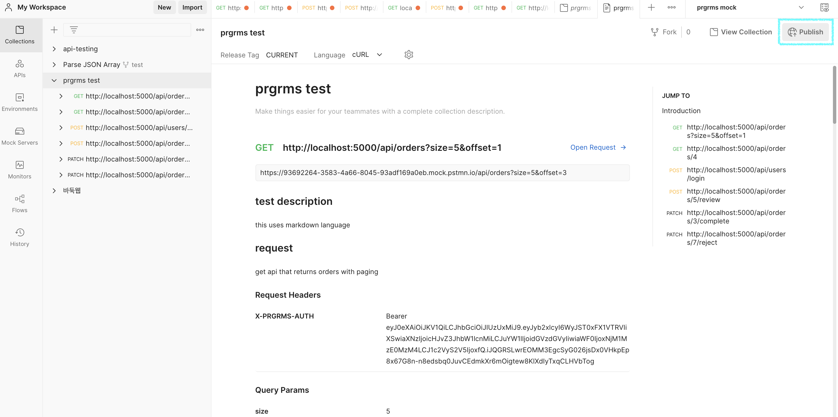Click the documentation vertical scrollbar

pos(835,95)
